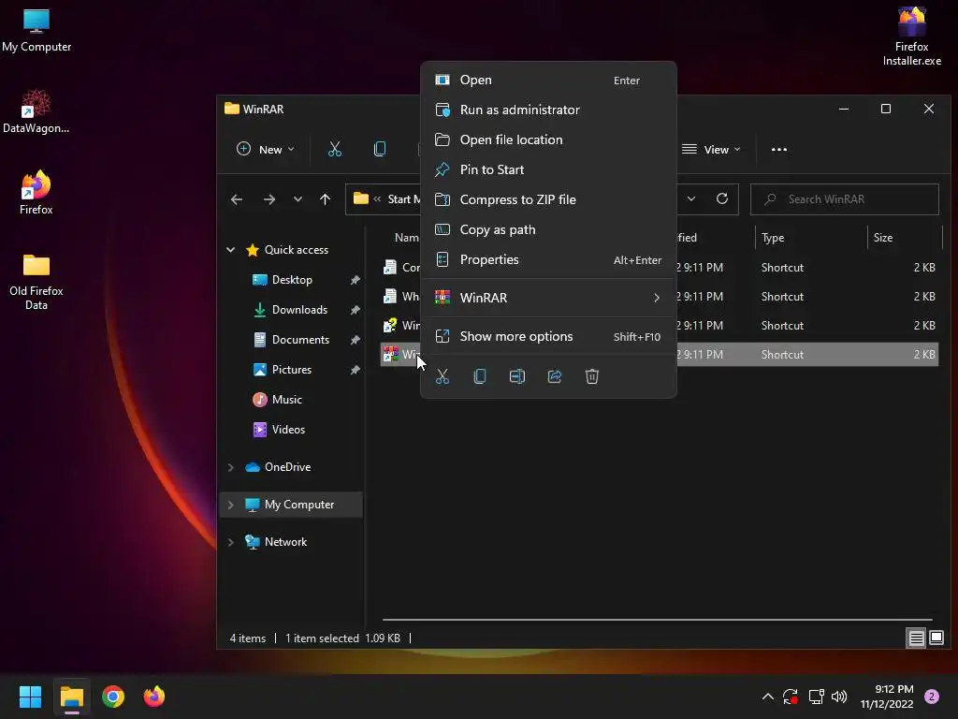Click the Copy icon in context menu
This screenshot has width=958, height=719.
point(480,376)
